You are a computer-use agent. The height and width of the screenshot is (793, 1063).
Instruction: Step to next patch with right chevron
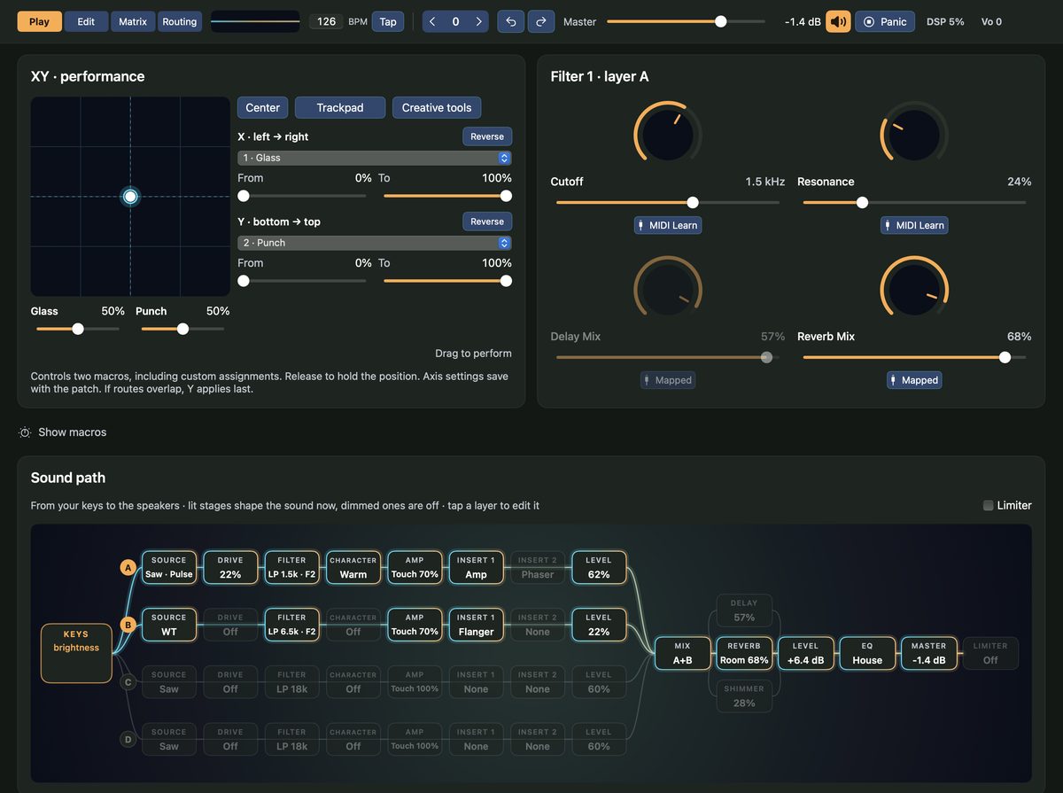click(x=479, y=21)
